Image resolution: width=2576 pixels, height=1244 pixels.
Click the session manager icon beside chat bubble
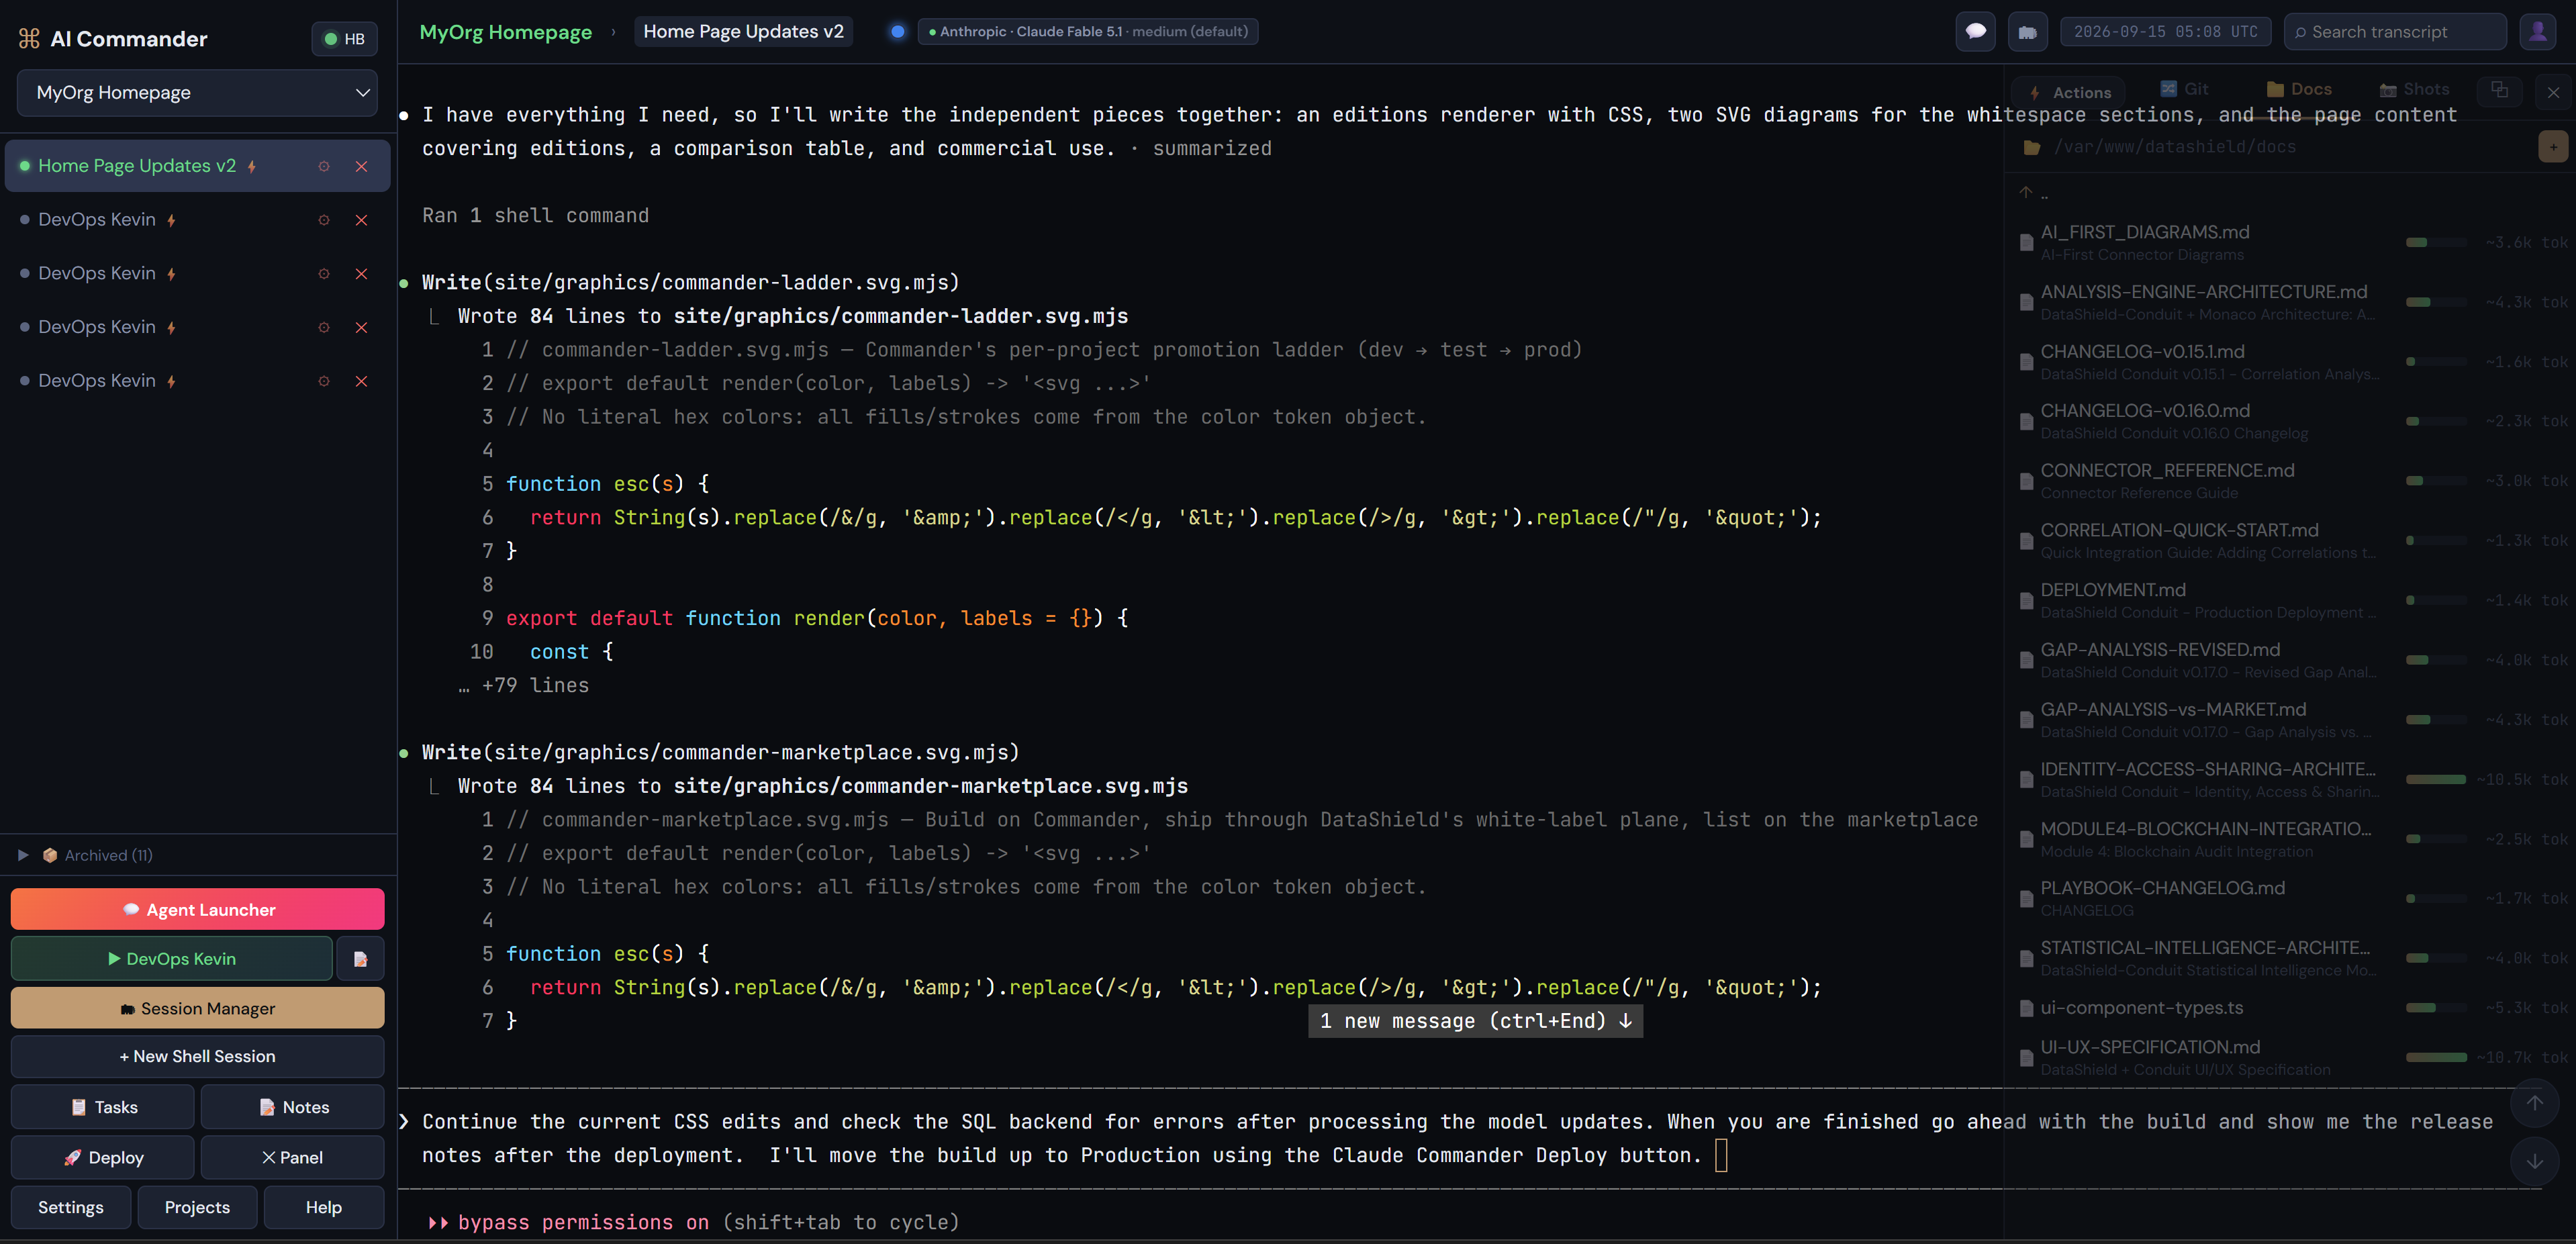pos(2027,32)
